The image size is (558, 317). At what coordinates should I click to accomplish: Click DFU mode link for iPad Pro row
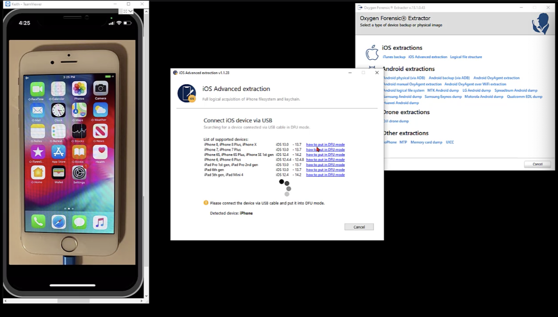(x=325, y=165)
